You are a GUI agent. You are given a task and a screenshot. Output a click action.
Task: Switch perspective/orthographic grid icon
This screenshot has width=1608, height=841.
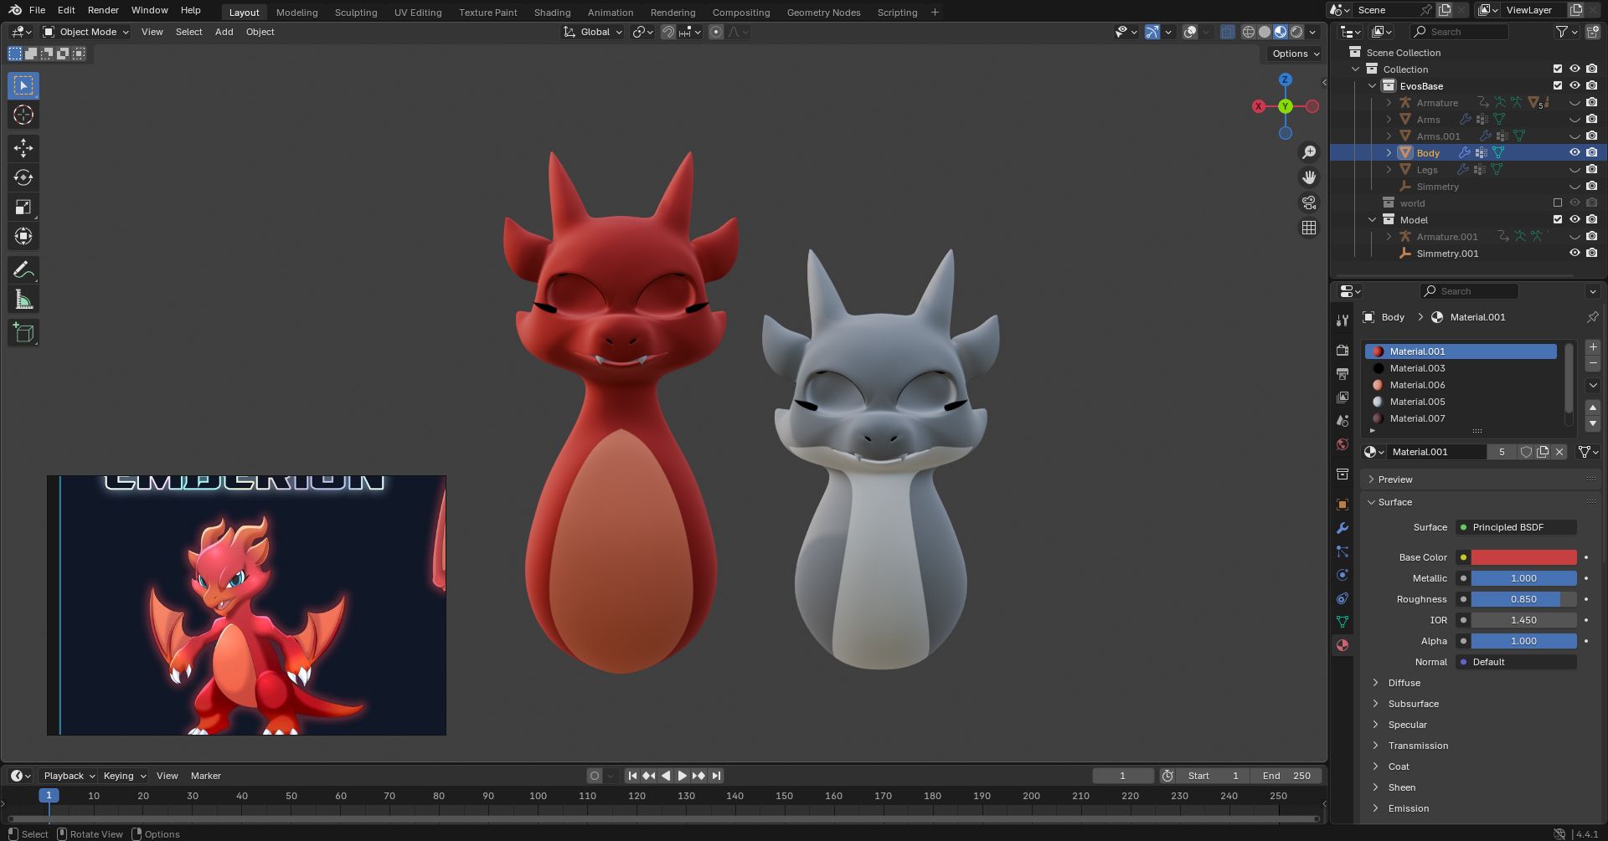pos(1309,228)
